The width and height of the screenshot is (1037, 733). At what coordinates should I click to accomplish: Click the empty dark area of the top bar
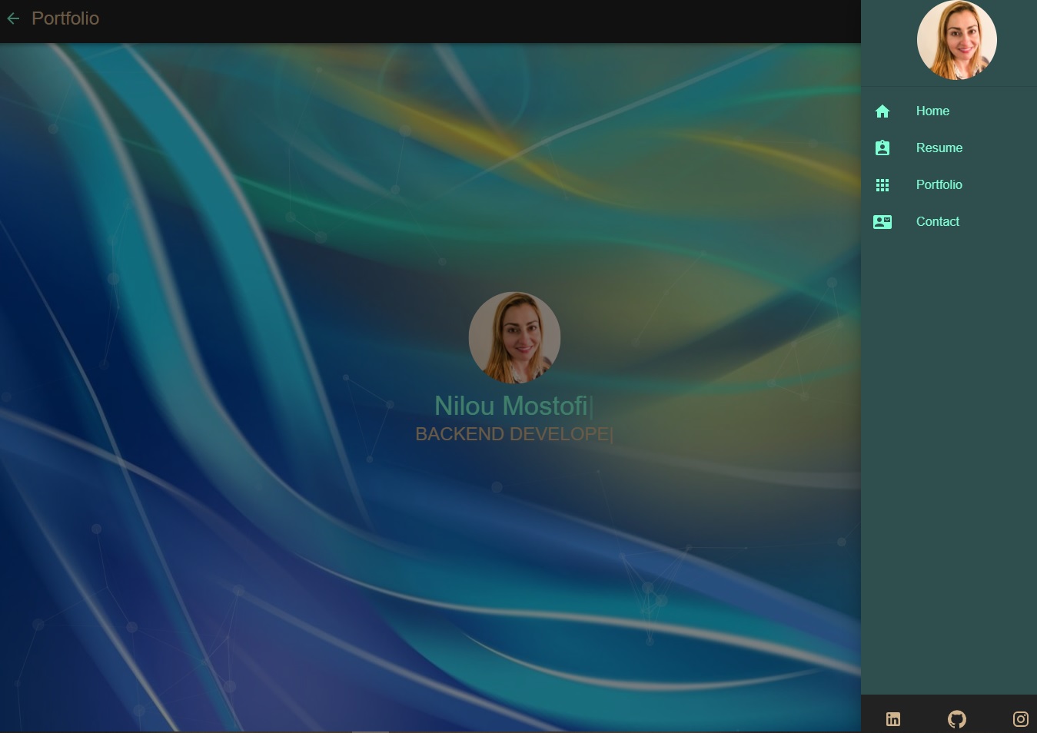coord(461,21)
